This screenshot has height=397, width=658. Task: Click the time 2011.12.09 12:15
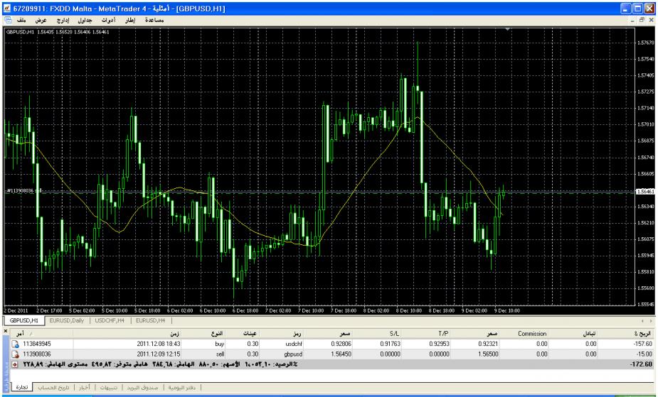[x=159, y=354]
